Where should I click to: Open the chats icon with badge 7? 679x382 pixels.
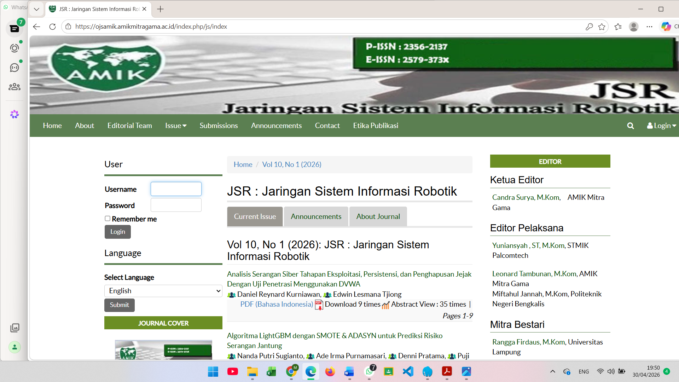coord(14,29)
